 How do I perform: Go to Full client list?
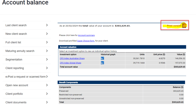click(x=26, y=42)
